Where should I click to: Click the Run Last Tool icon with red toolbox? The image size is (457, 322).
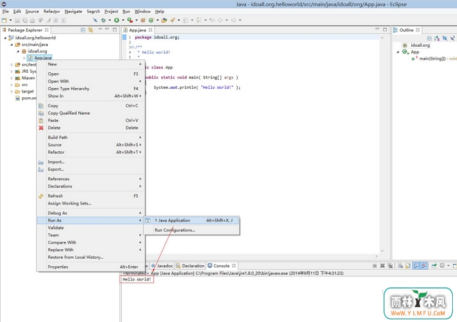point(130,20)
